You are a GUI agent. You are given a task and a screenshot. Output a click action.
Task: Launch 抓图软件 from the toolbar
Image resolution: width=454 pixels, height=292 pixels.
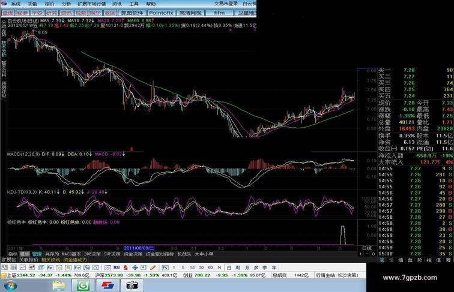[x=132, y=13]
